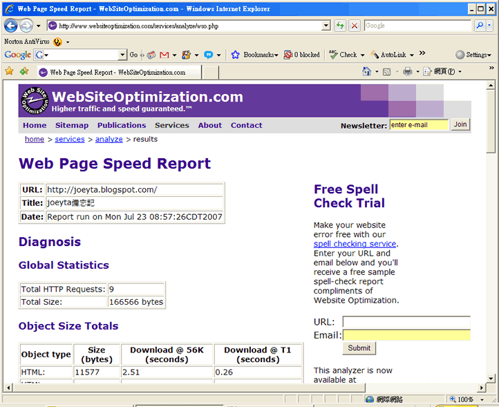
Task: Click the popup blocker 0 blocked icon
Action: coord(301,55)
